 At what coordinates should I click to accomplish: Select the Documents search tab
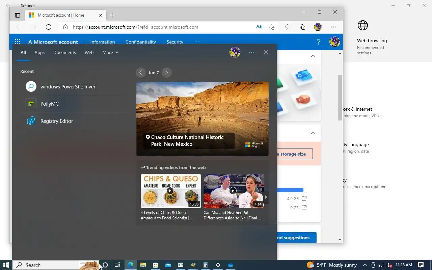pyautogui.click(x=64, y=52)
